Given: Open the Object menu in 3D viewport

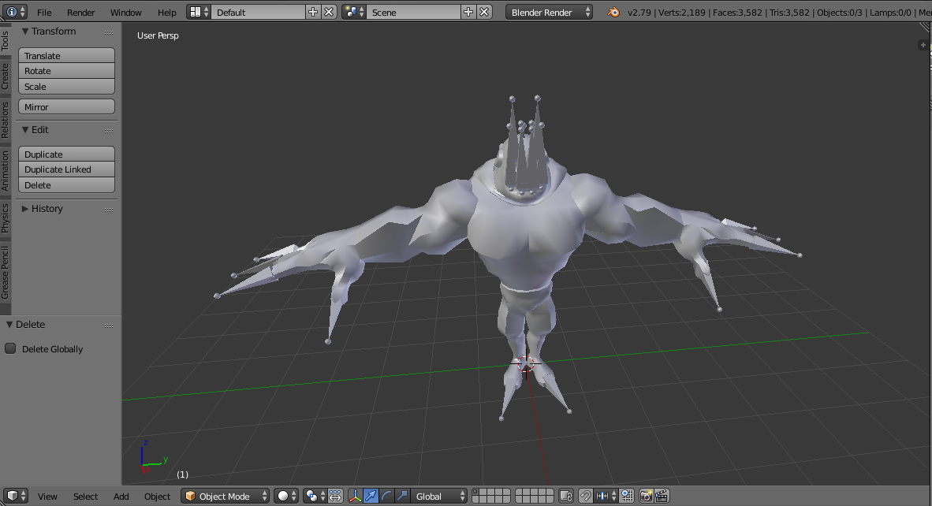Looking at the screenshot, I should 157,497.
